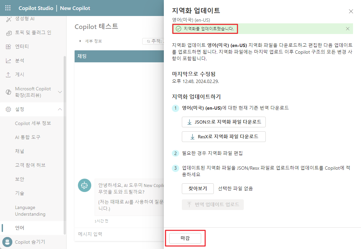This screenshot has height=249, width=361.
Task: Close the localization update panel
Action: (351, 11)
